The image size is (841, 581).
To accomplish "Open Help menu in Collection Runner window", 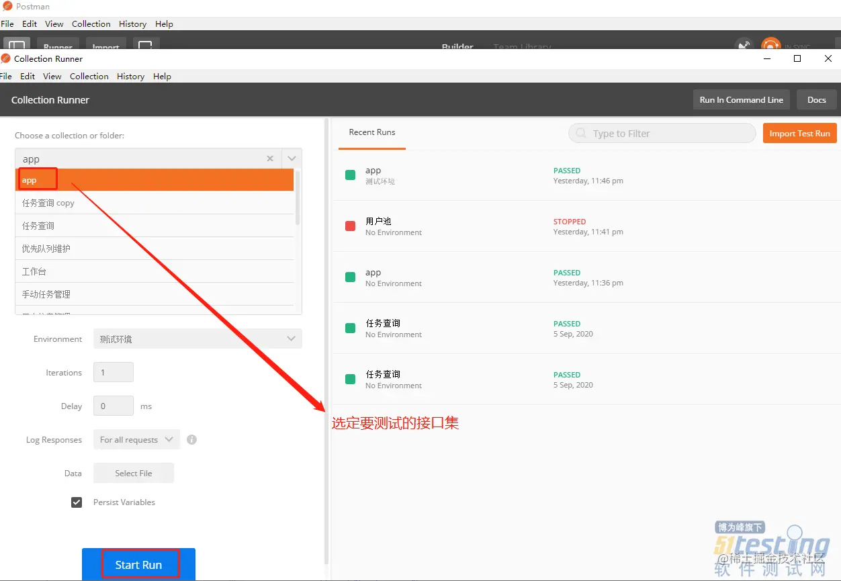I will [x=162, y=76].
